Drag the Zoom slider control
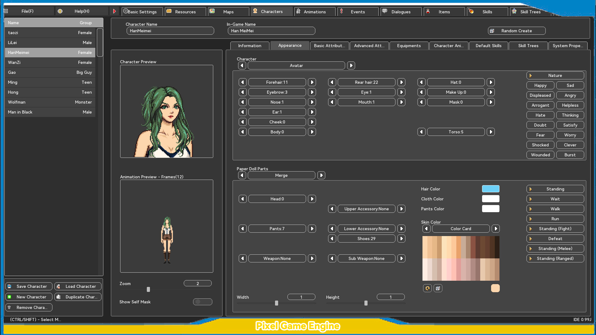The width and height of the screenshot is (596, 335). pos(148,290)
